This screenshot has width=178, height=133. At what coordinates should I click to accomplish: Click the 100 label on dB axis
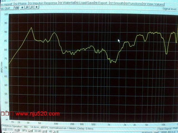[6, 14]
